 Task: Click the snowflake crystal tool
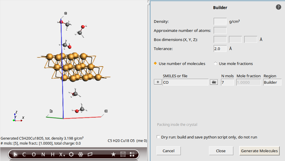pyautogui.click(x=80, y=155)
